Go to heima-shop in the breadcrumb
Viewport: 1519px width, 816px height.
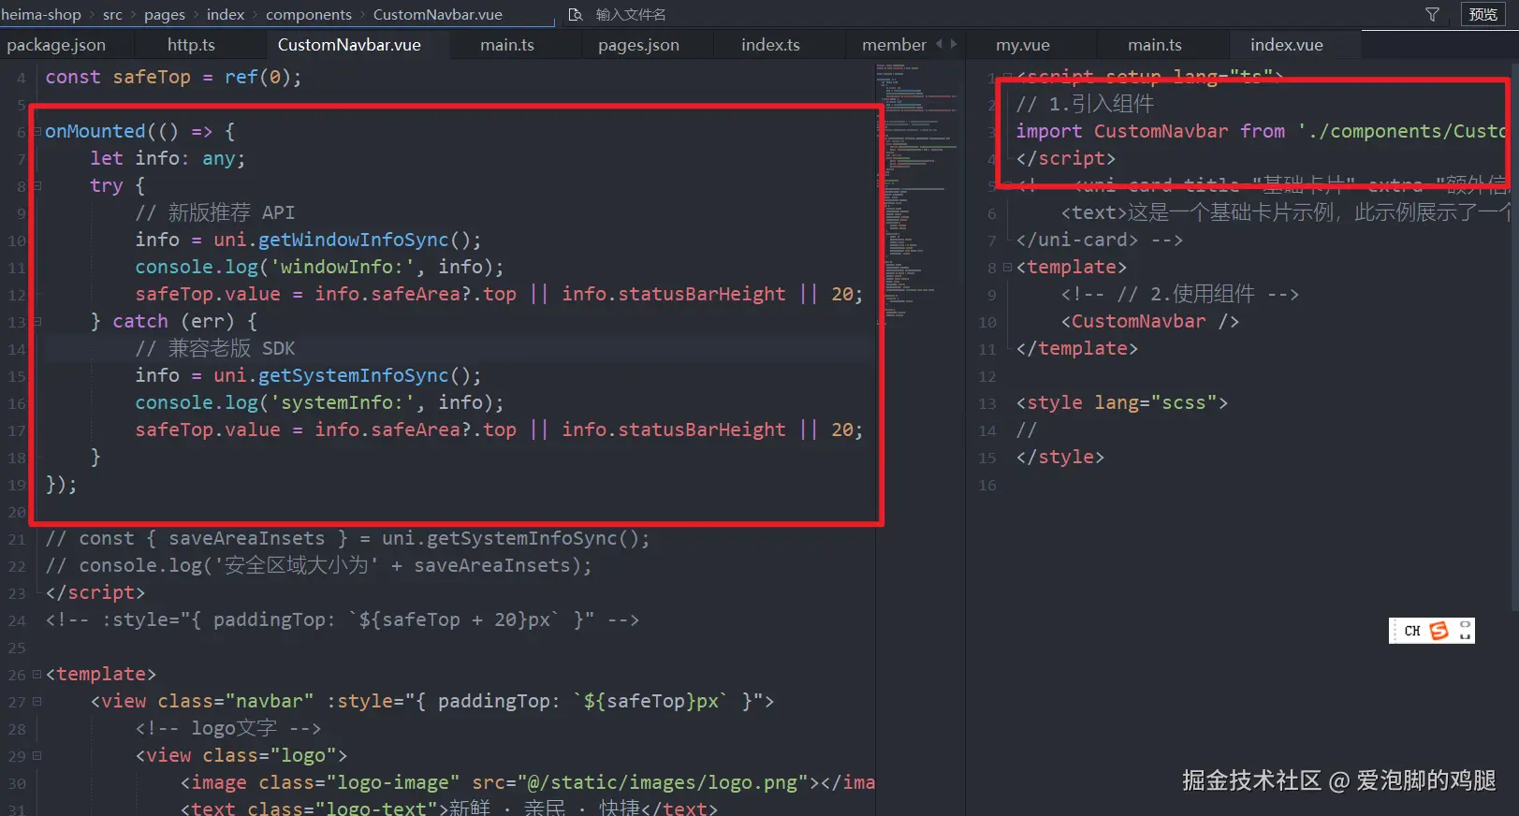[41, 15]
